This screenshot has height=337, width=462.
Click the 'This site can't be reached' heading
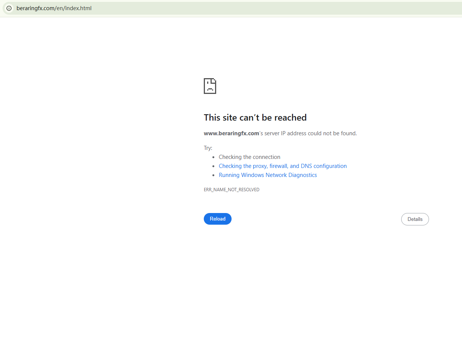click(x=255, y=118)
